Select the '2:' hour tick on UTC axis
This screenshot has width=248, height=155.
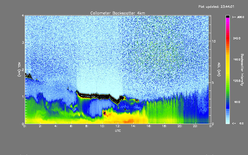coord(41,126)
